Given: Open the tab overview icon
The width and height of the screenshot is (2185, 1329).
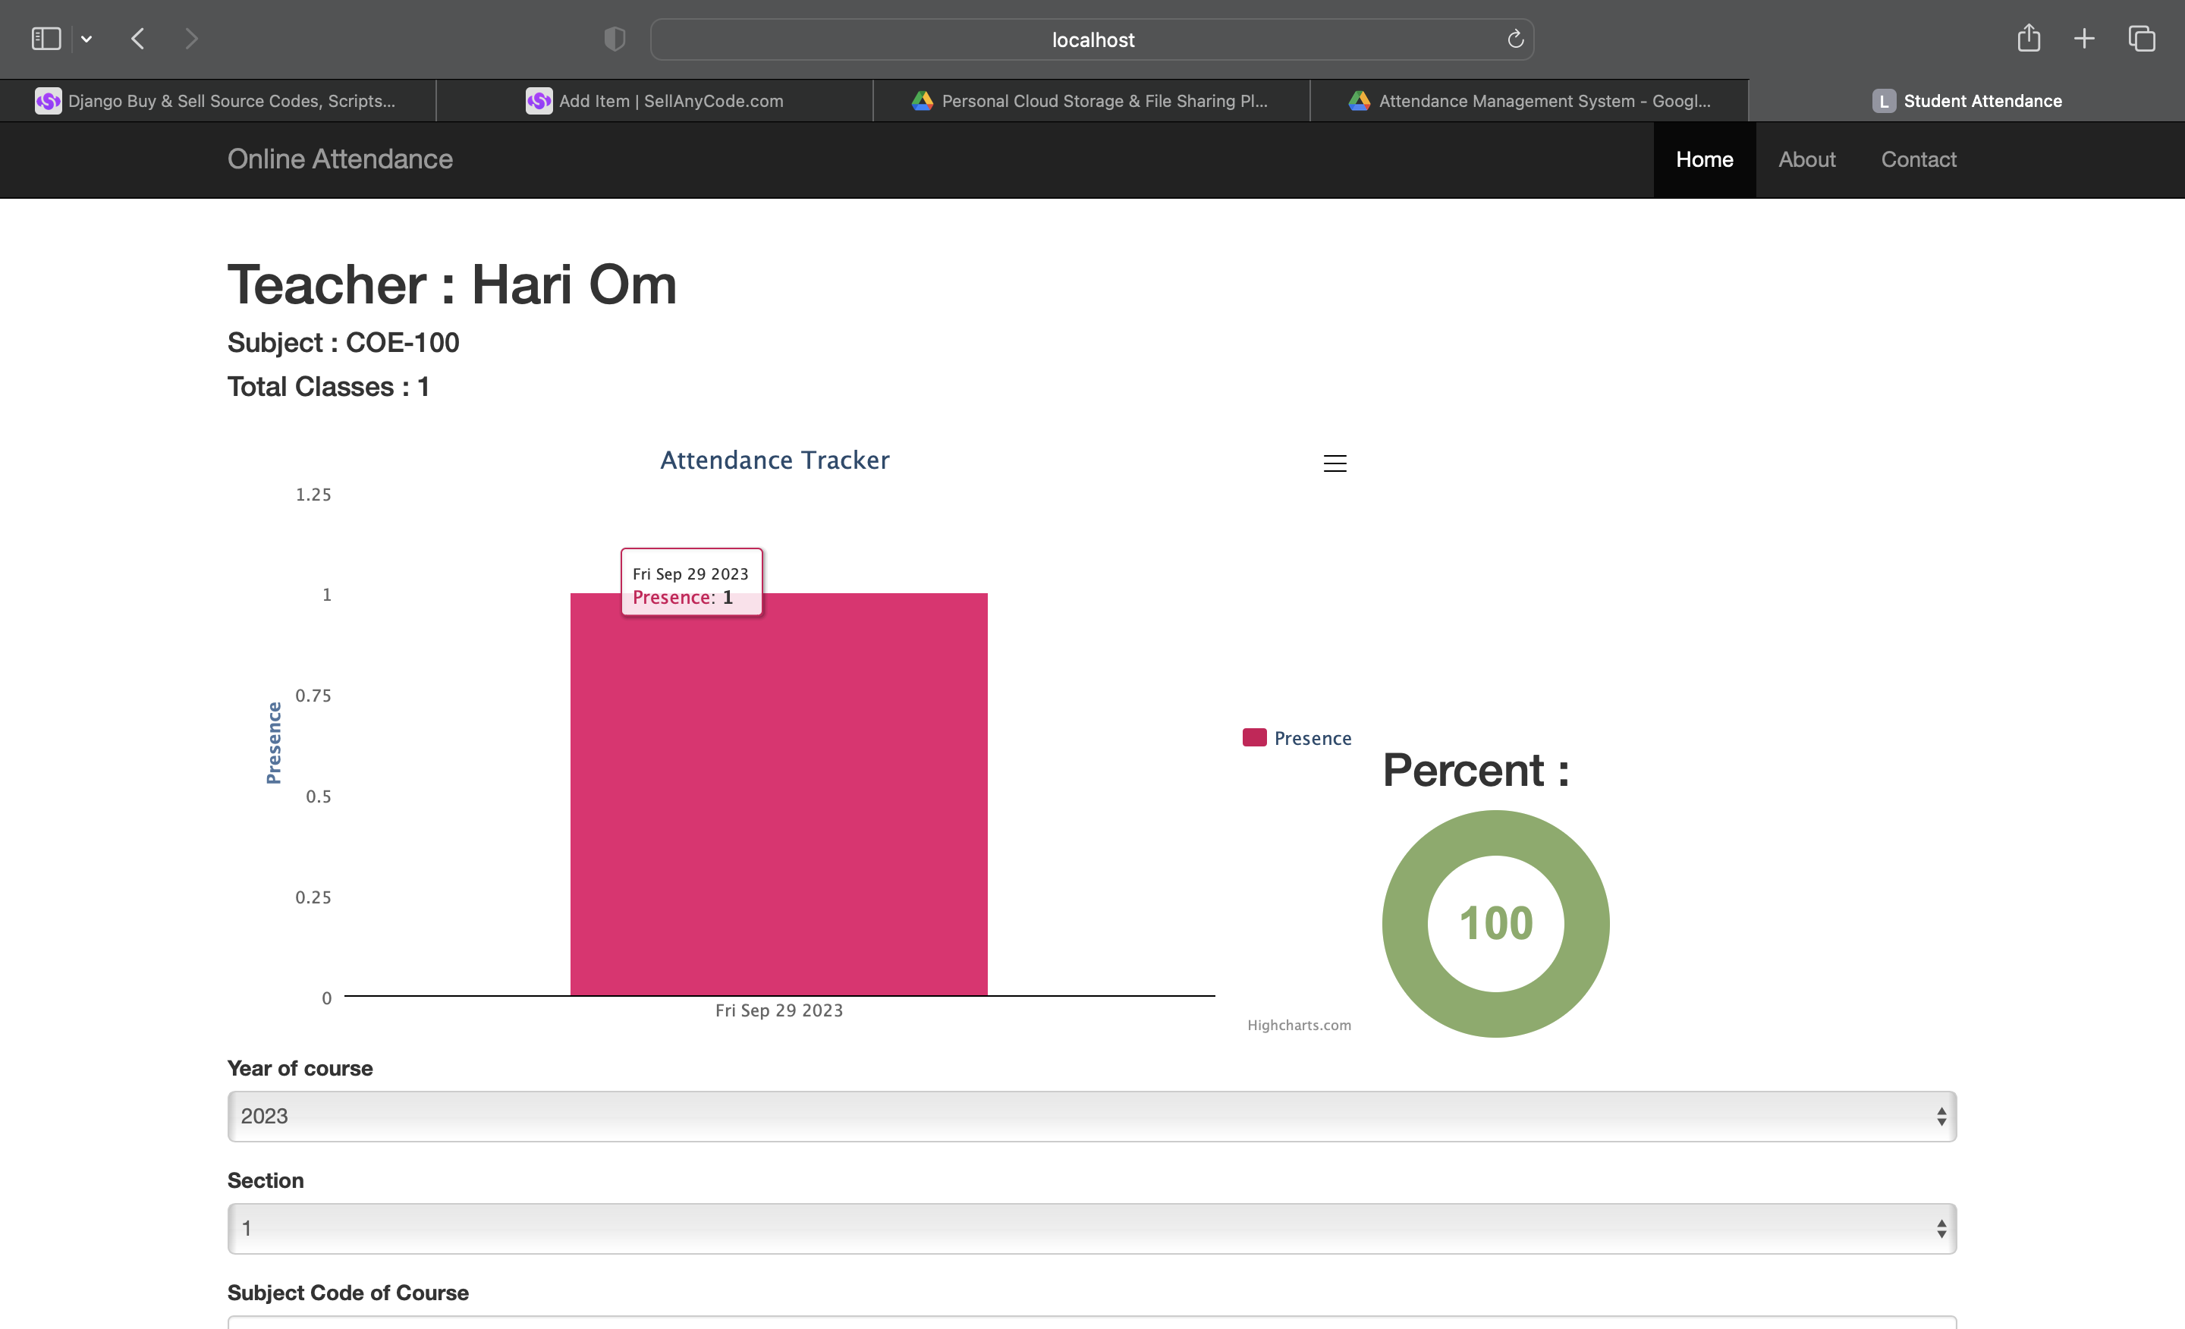Looking at the screenshot, I should coord(2142,39).
